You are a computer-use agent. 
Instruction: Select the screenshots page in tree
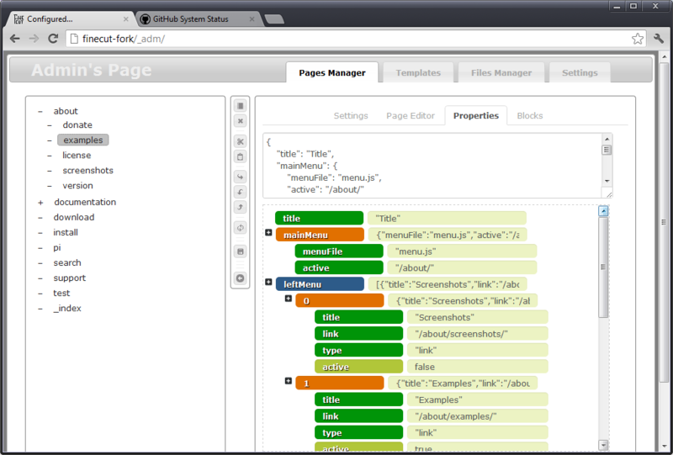[88, 171]
